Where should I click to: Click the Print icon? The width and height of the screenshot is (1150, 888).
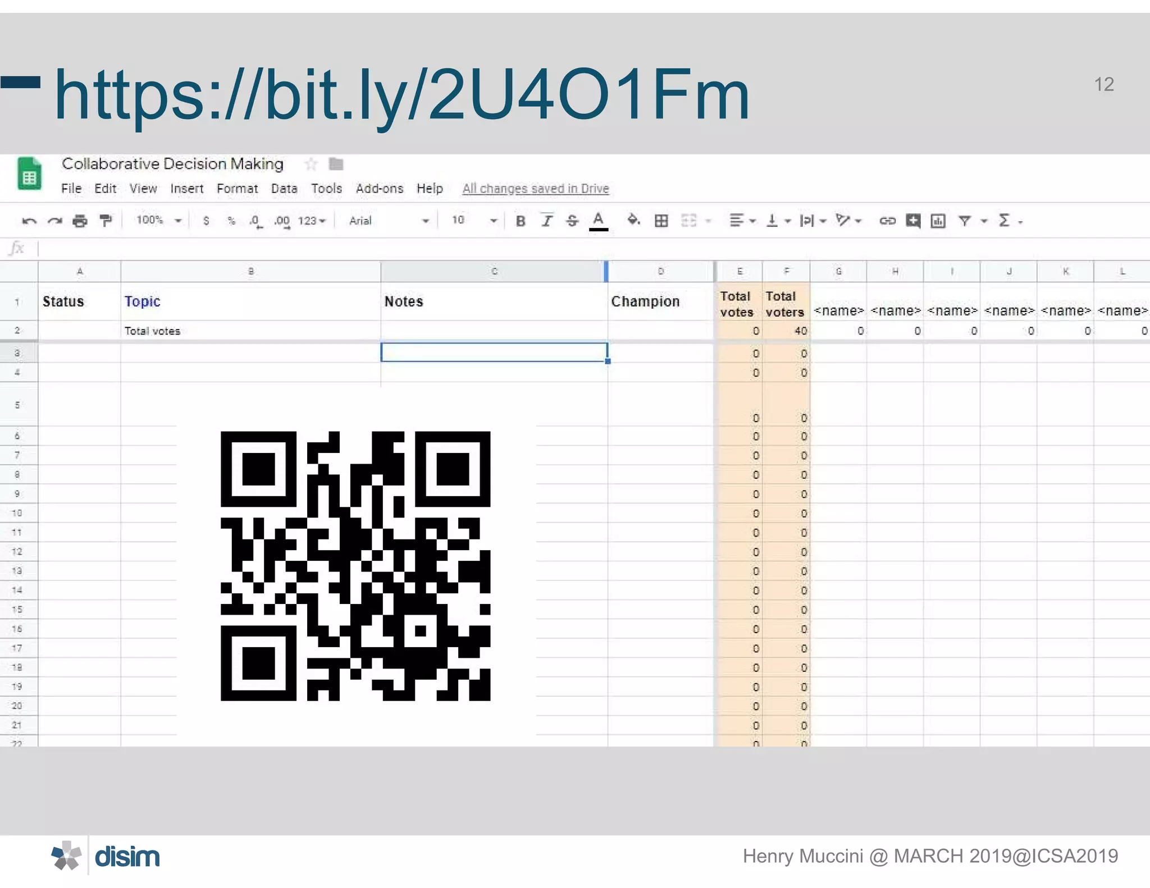point(80,221)
